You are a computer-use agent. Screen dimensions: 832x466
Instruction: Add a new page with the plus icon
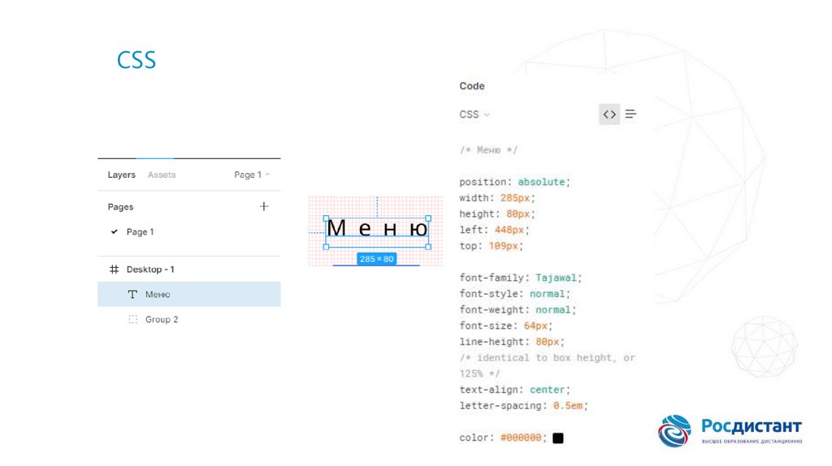[x=264, y=207]
